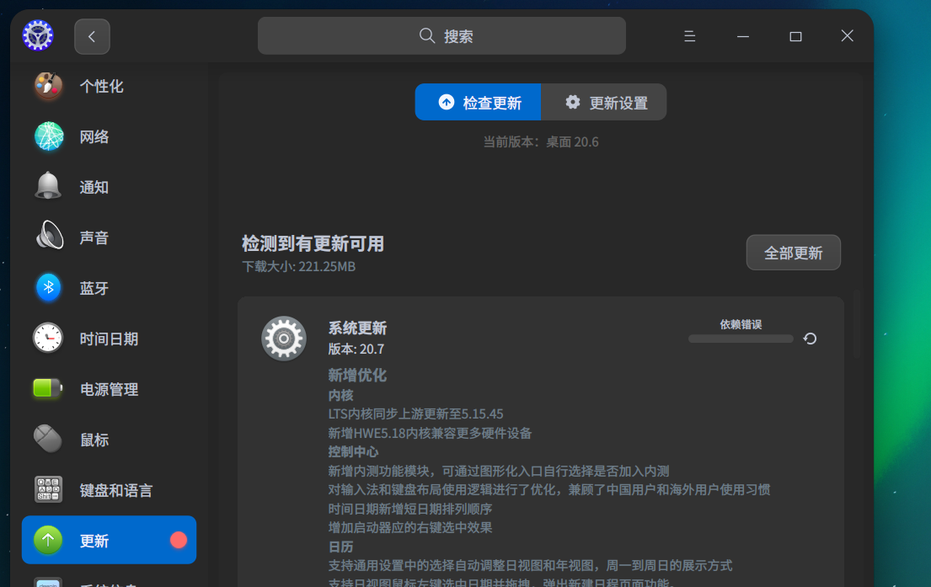Click the back arrow button
The width and height of the screenshot is (931, 587).
click(x=92, y=36)
